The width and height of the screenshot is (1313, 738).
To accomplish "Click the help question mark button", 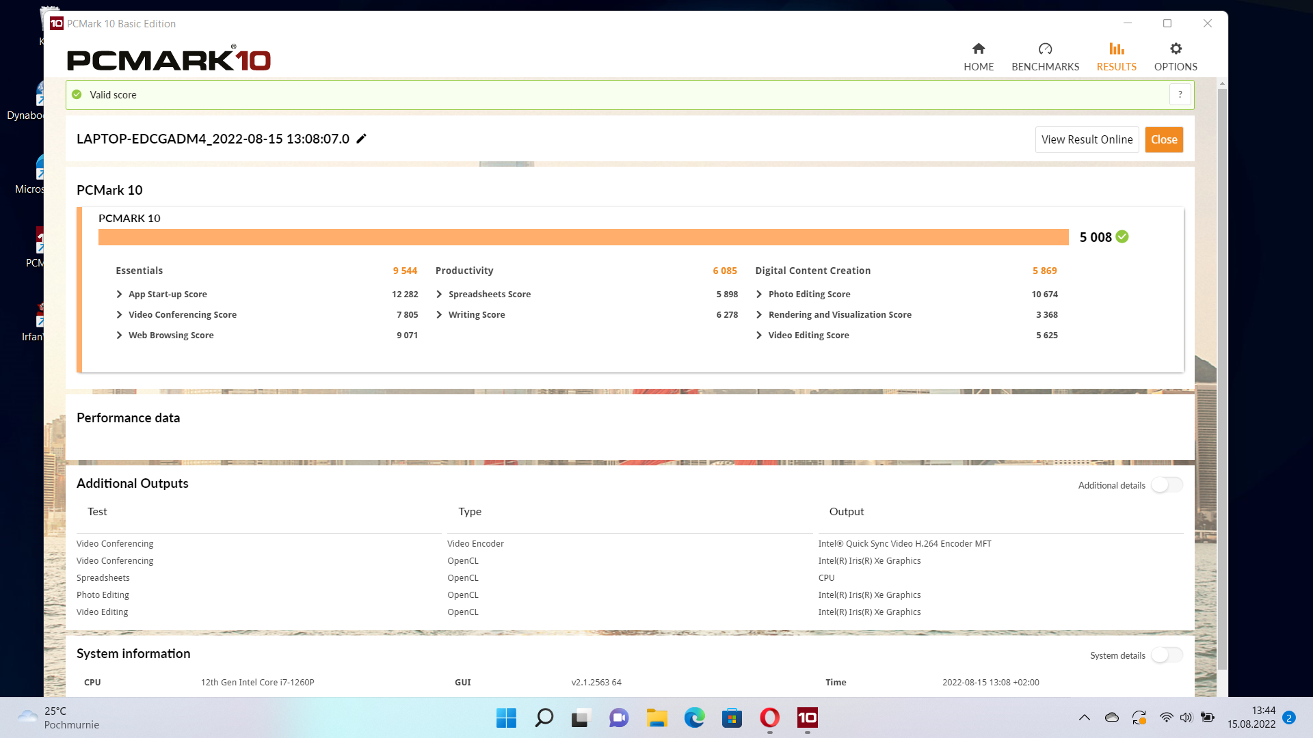I will coord(1180,94).
